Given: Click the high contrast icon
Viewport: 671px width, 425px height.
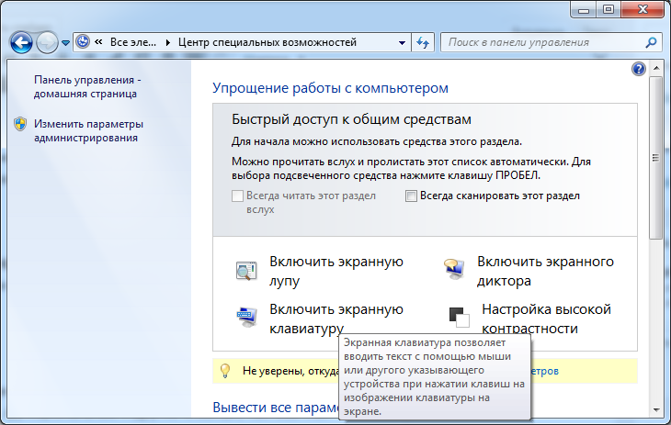Looking at the screenshot, I should 460,318.
